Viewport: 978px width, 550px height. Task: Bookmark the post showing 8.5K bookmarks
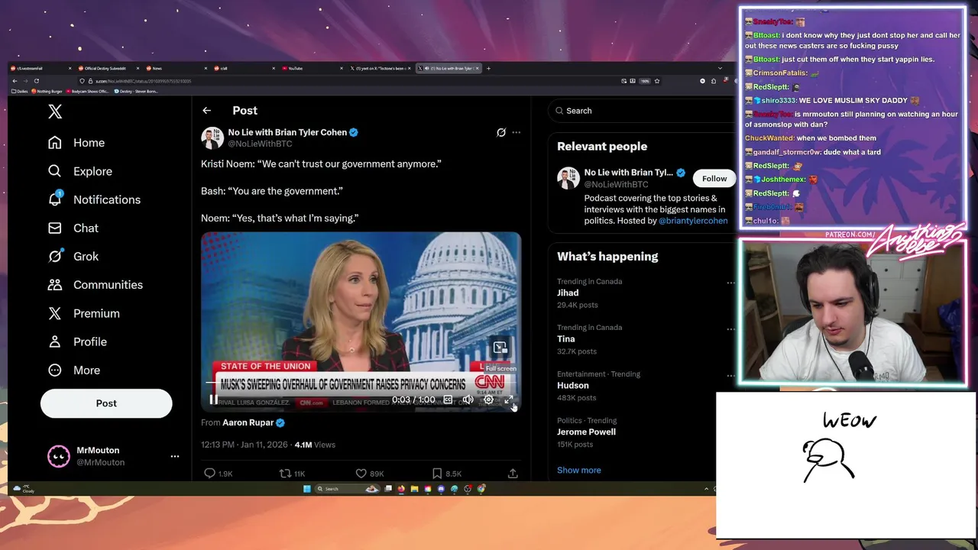coord(446,474)
